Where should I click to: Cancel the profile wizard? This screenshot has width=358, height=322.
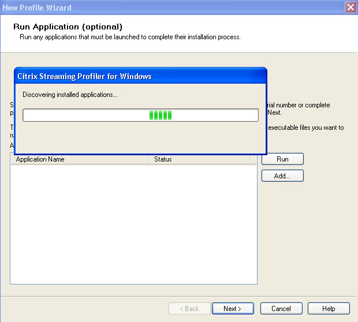(x=281, y=309)
